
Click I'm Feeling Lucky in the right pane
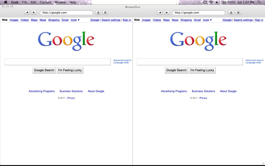(202, 70)
